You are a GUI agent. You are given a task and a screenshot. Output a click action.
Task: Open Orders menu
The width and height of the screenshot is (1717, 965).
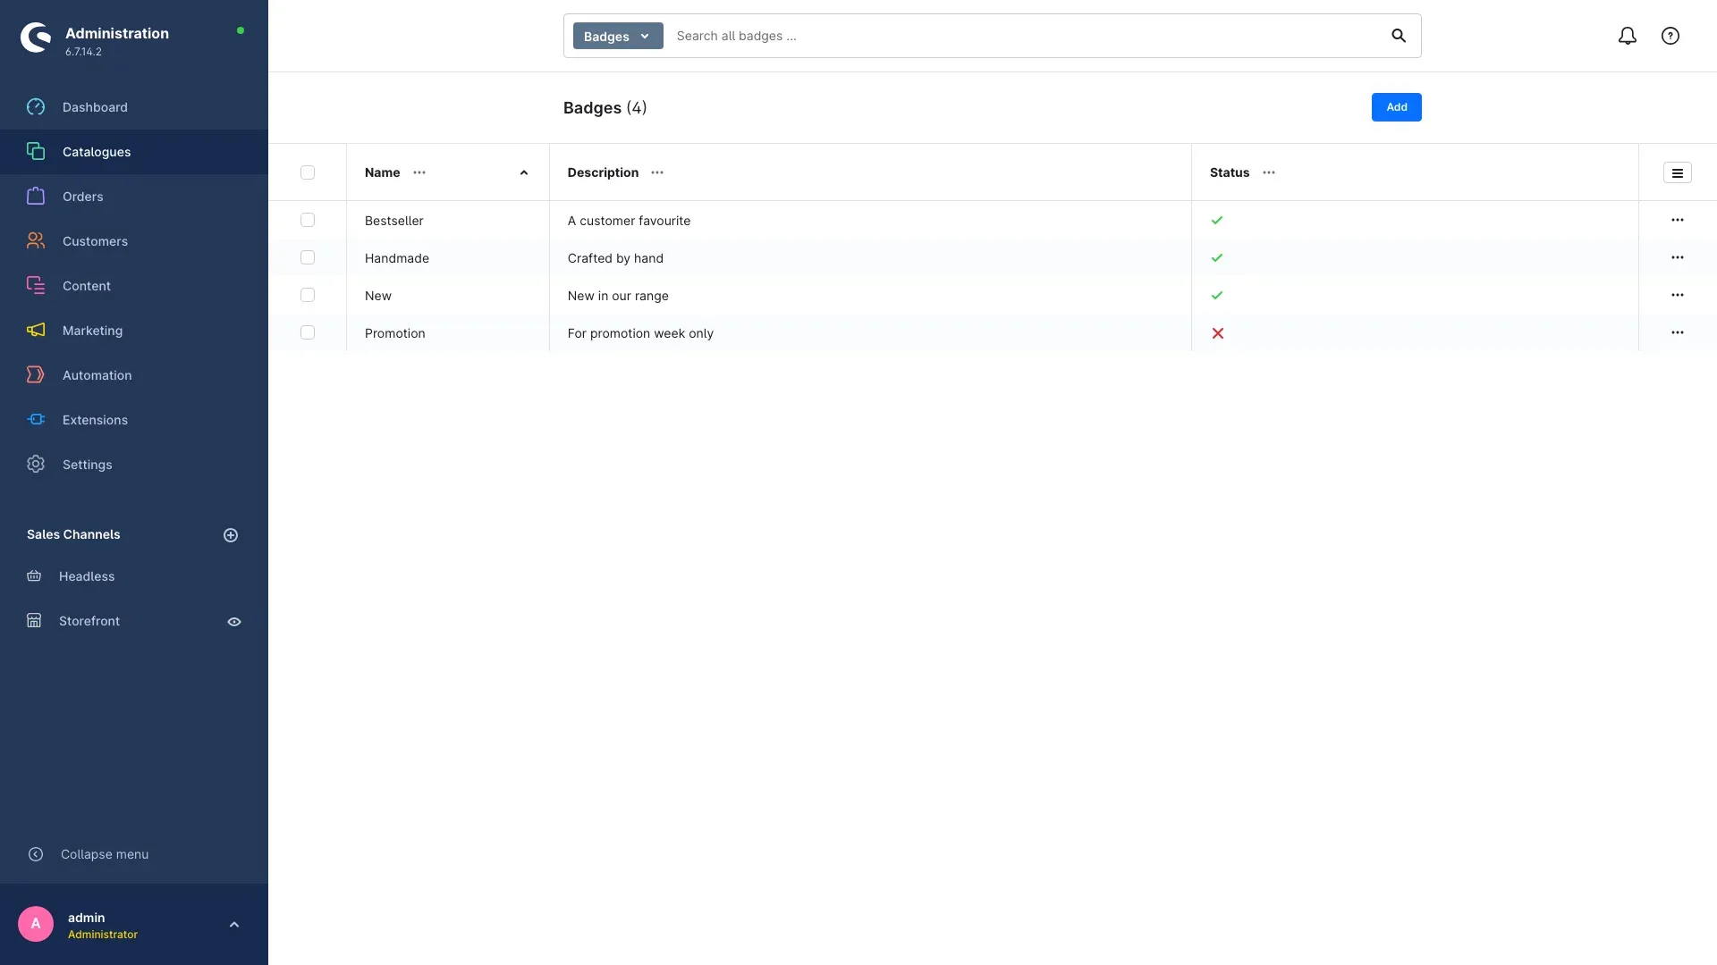(x=134, y=197)
